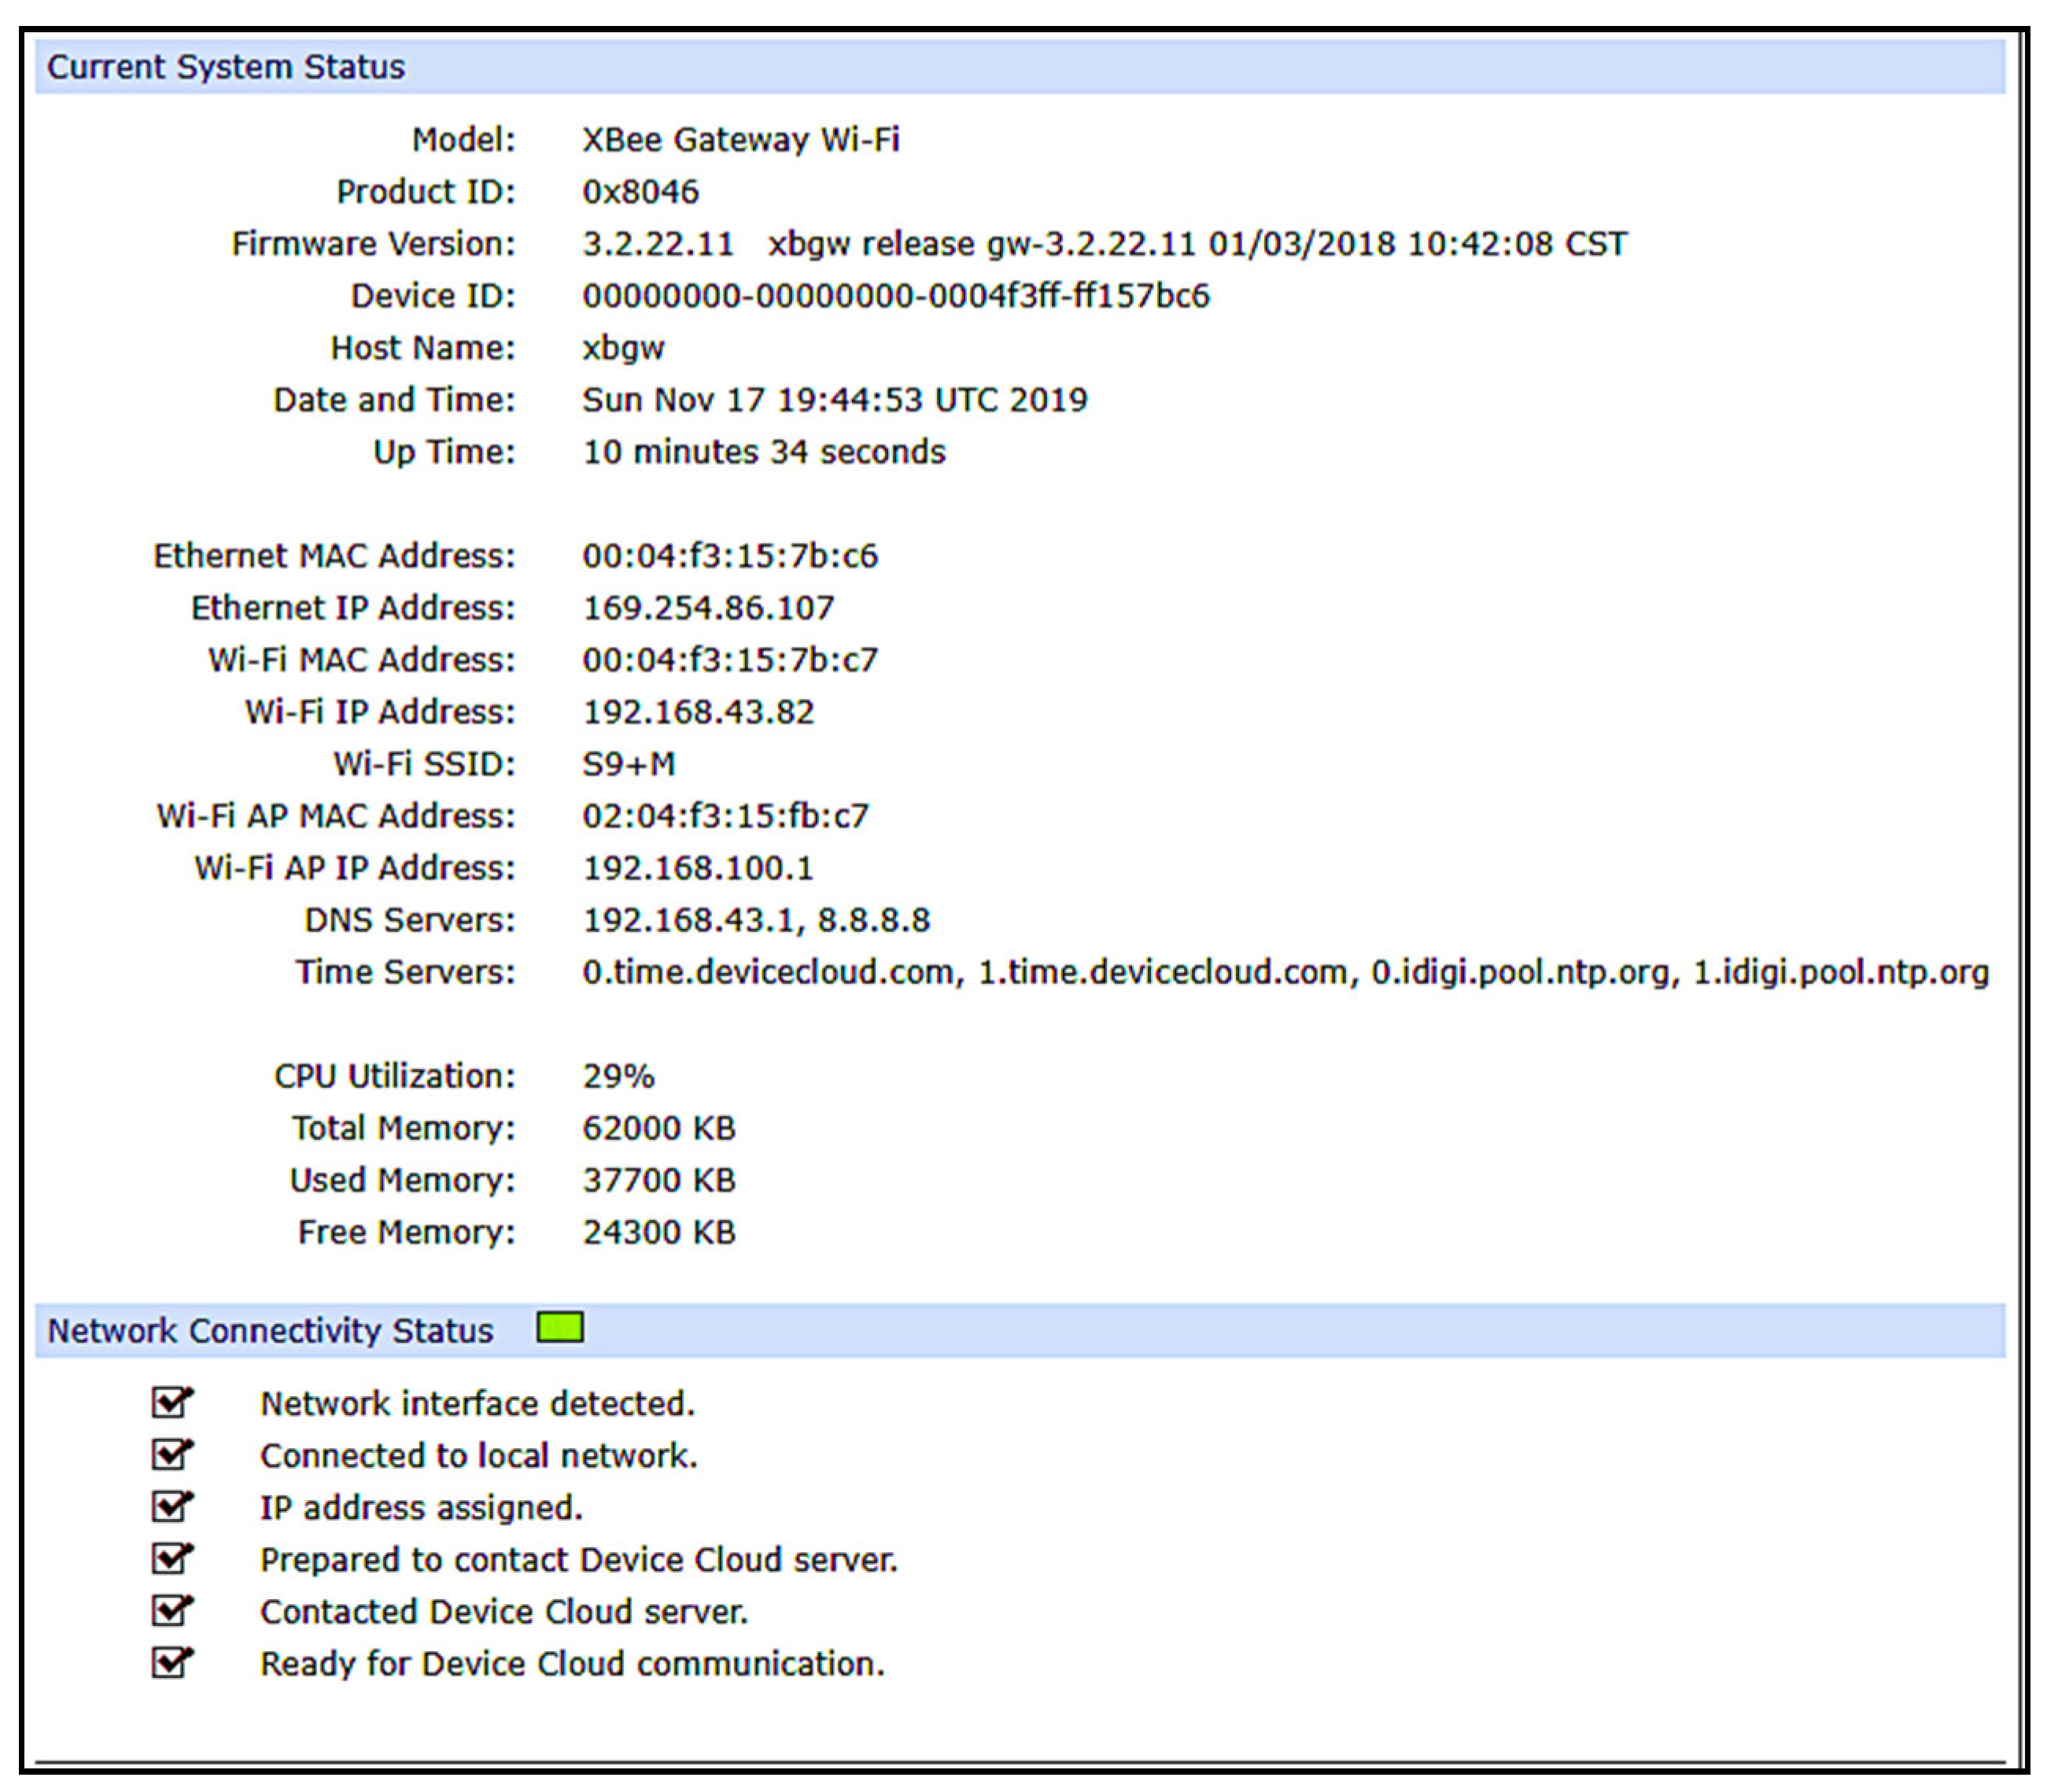Click the Firmware Version value 3.2.22.11

click(658, 244)
